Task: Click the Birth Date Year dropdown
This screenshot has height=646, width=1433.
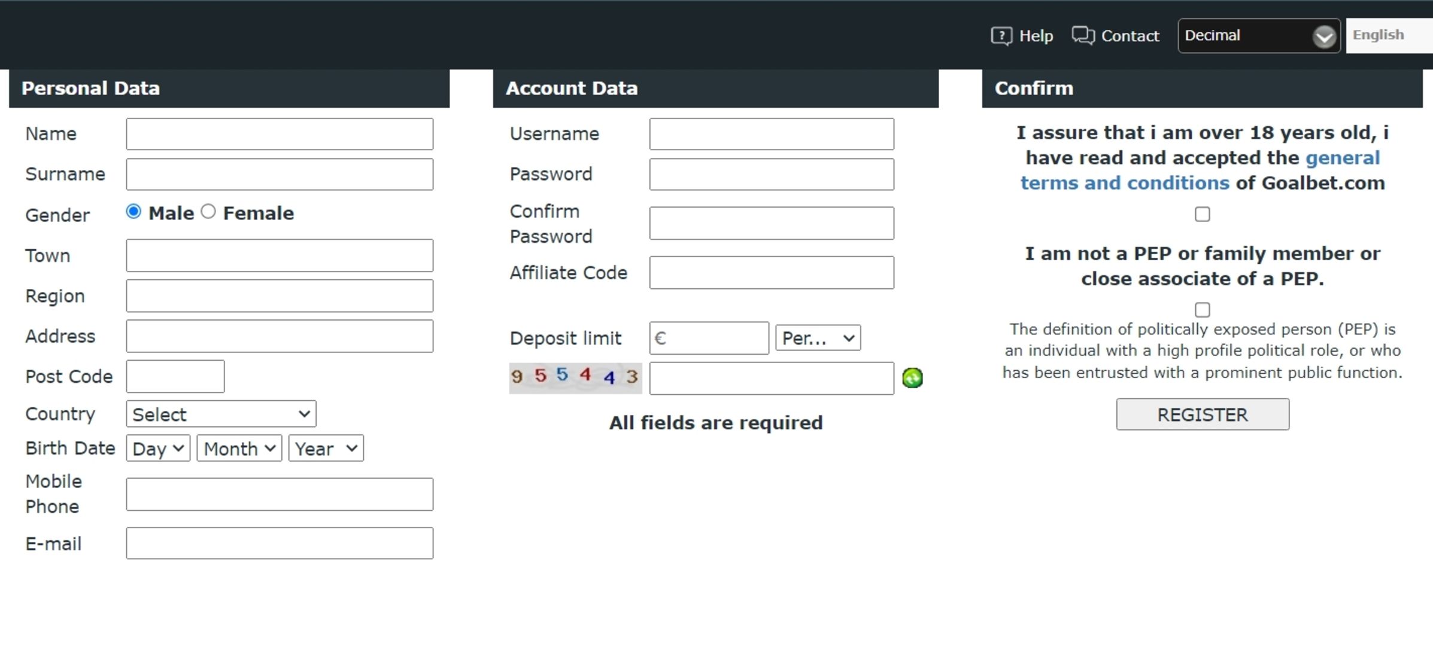Action: 324,448
